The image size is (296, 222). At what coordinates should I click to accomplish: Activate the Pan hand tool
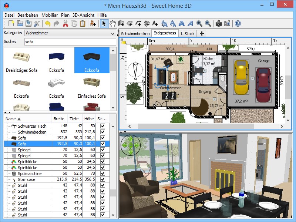[x=113, y=24]
